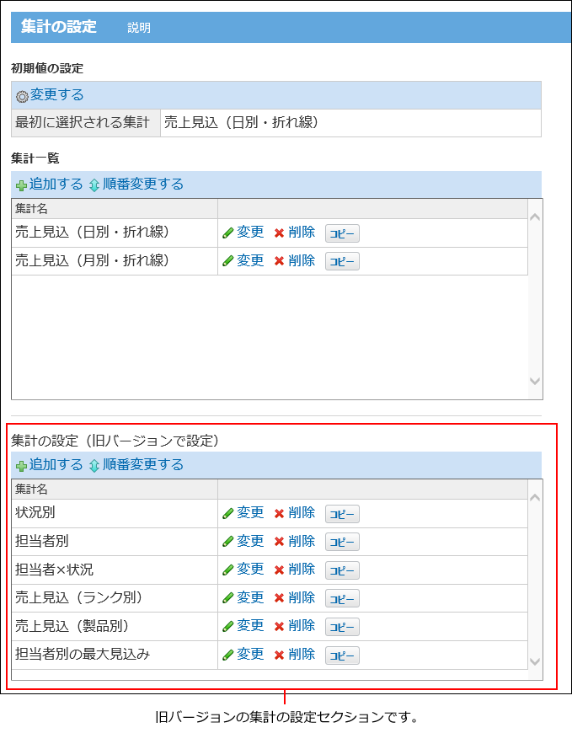Click 順番変更する in the 集計一覧 section
572x733 pixels.
(x=143, y=185)
